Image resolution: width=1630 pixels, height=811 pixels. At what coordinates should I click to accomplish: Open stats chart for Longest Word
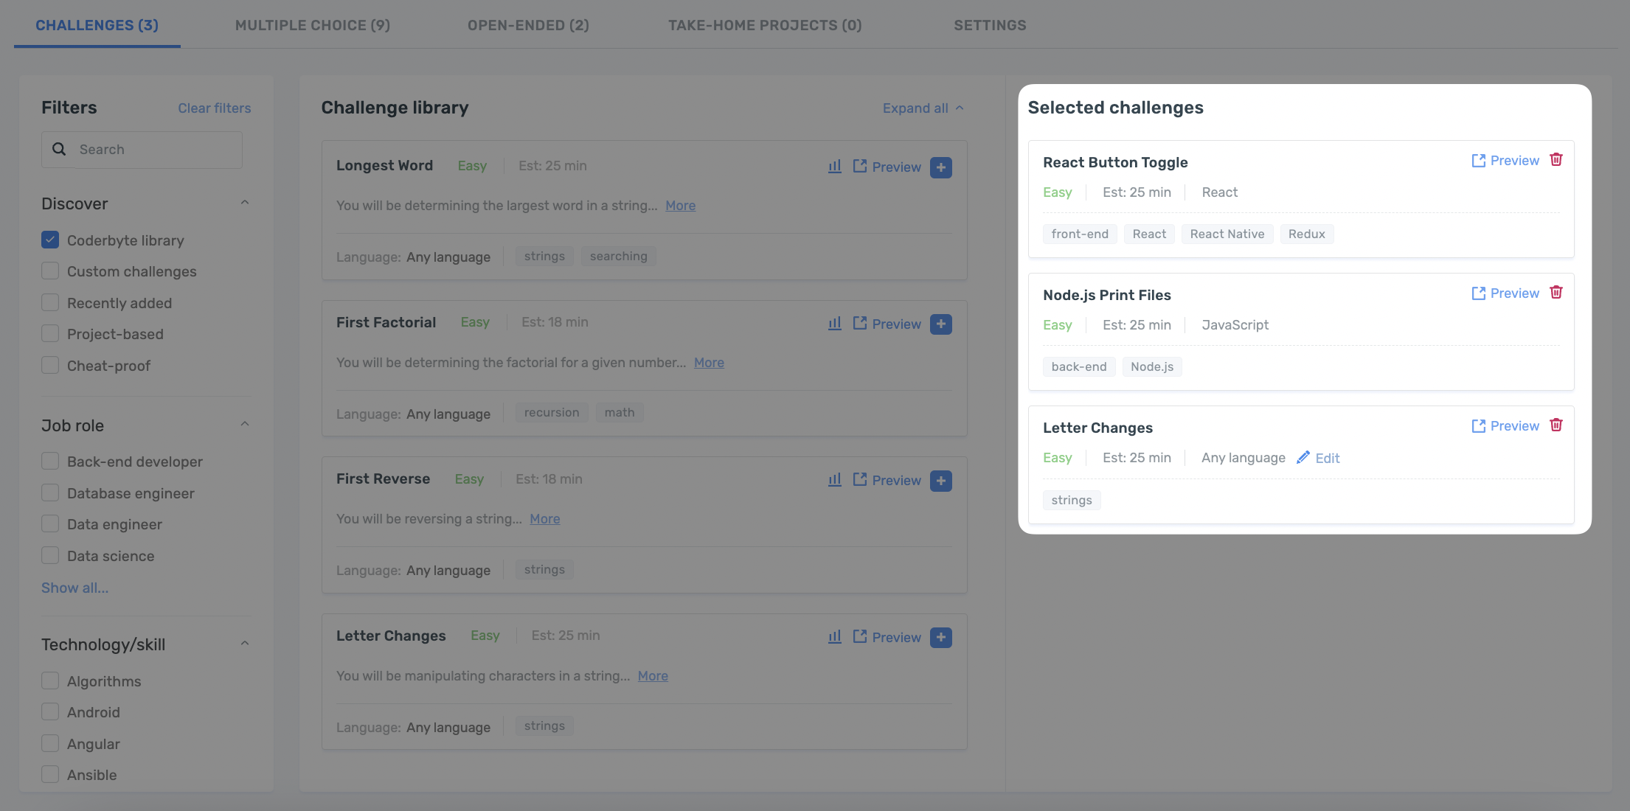coord(834,167)
